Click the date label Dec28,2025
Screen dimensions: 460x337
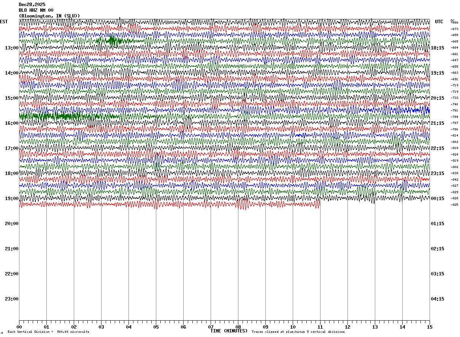[32, 5]
